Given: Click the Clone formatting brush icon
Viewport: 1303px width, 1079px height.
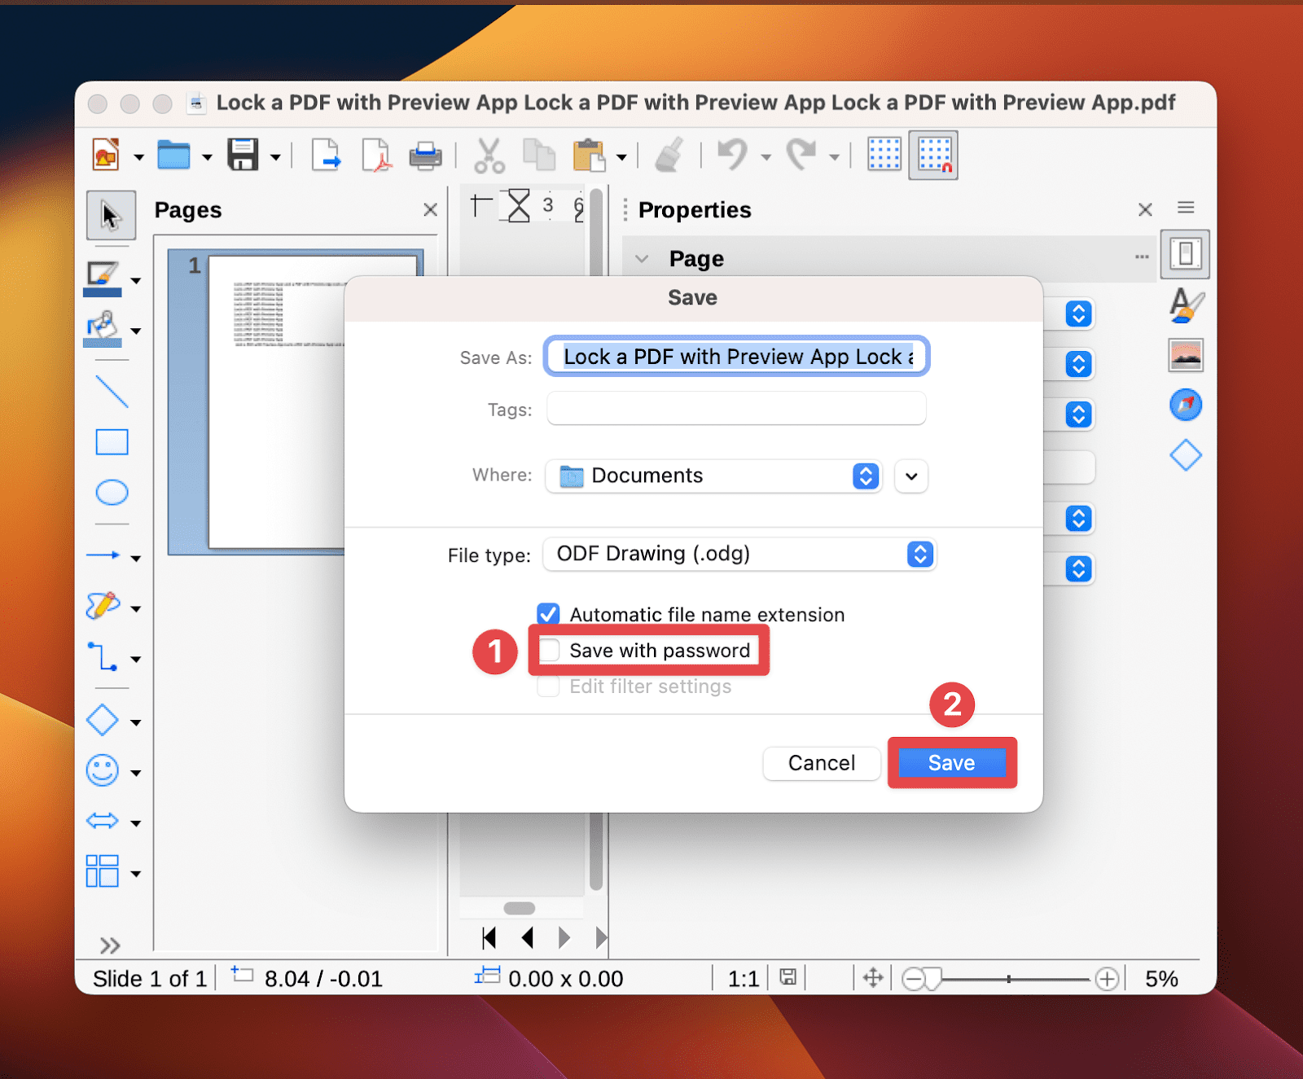Looking at the screenshot, I should coord(669,155).
